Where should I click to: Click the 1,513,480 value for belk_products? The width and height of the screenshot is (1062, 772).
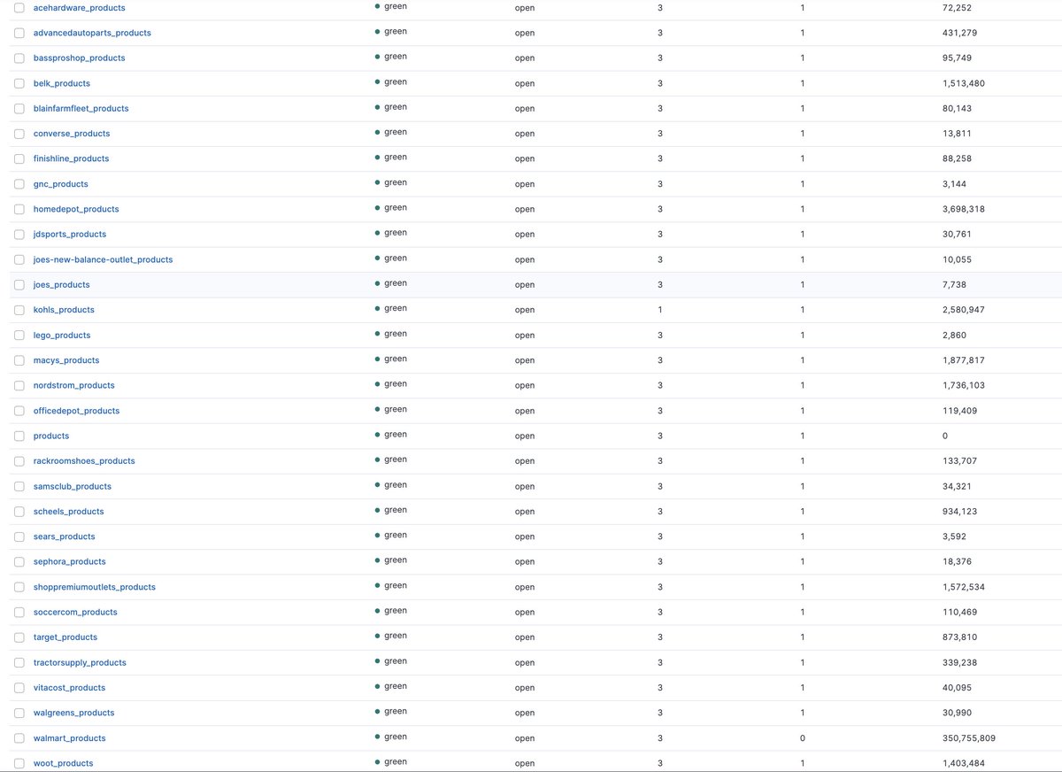964,83
